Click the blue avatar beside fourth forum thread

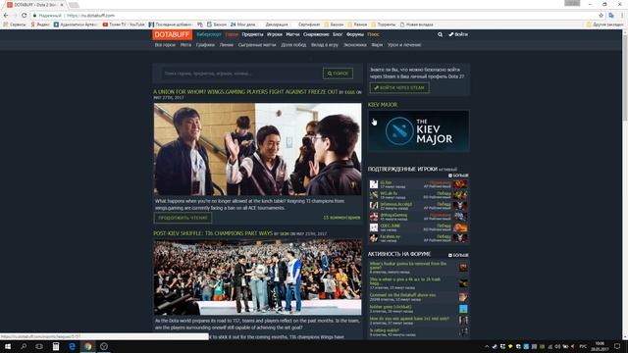(x=463, y=309)
